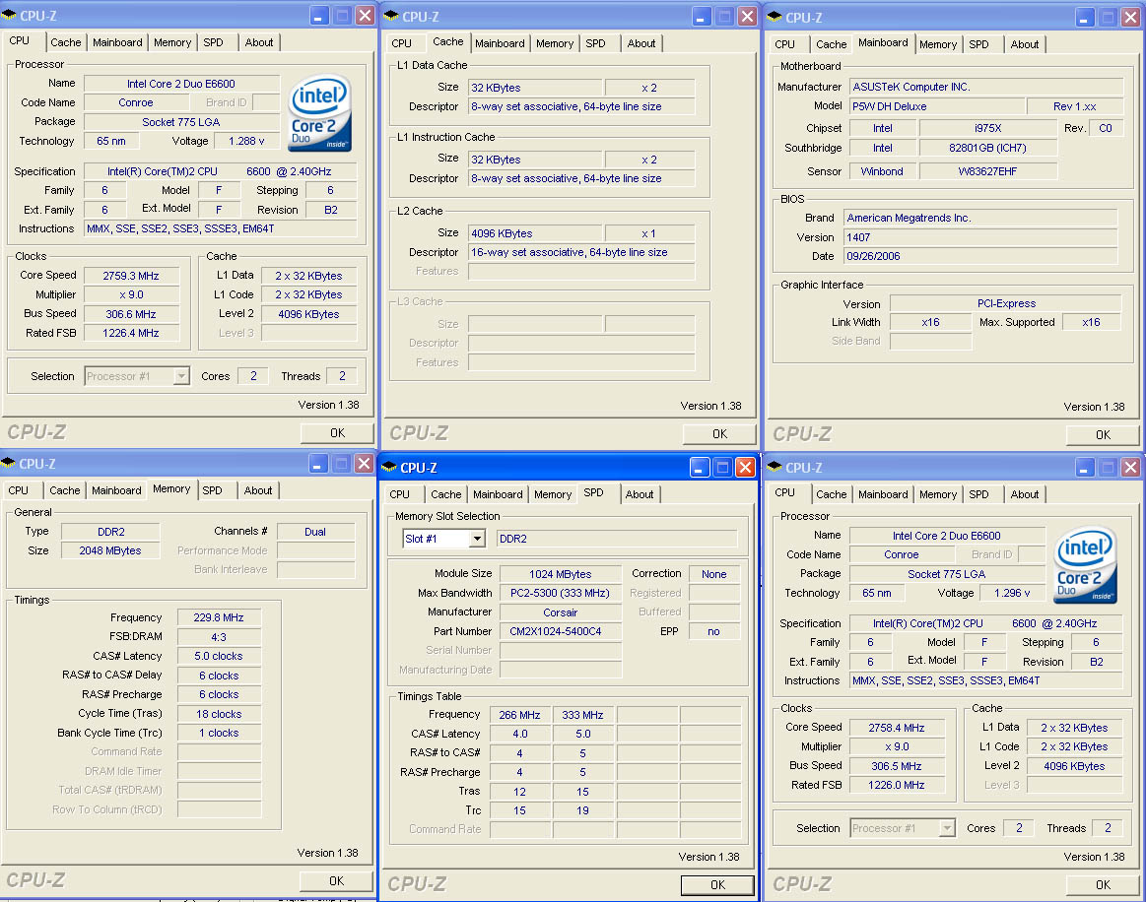The image size is (1146, 902).
Task: Click CPU-Z title bar icon of Mainboard window
Action: 775,17
